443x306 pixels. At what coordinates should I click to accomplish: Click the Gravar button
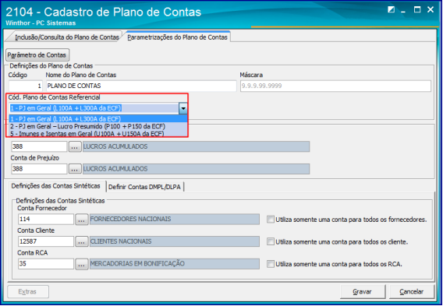coord(362,292)
